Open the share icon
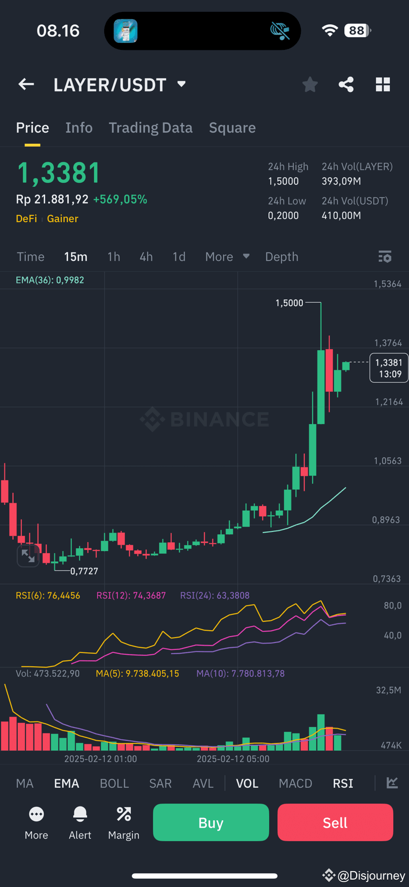Image resolution: width=409 pixels, height=887 pixels. [346, 84]
